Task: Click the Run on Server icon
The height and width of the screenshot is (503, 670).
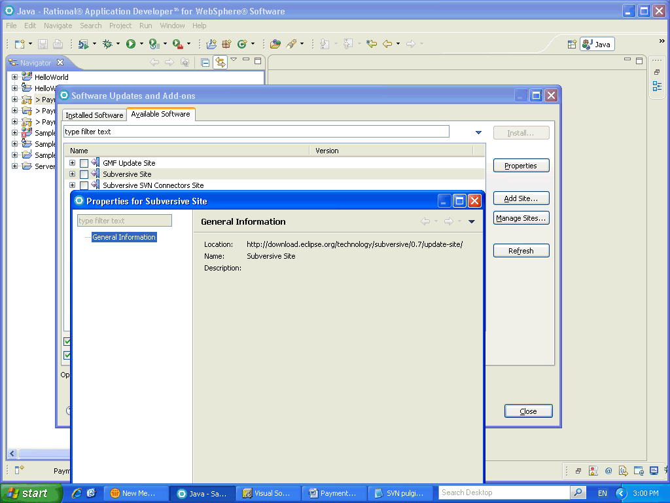Action: click(x=83, y=44)
